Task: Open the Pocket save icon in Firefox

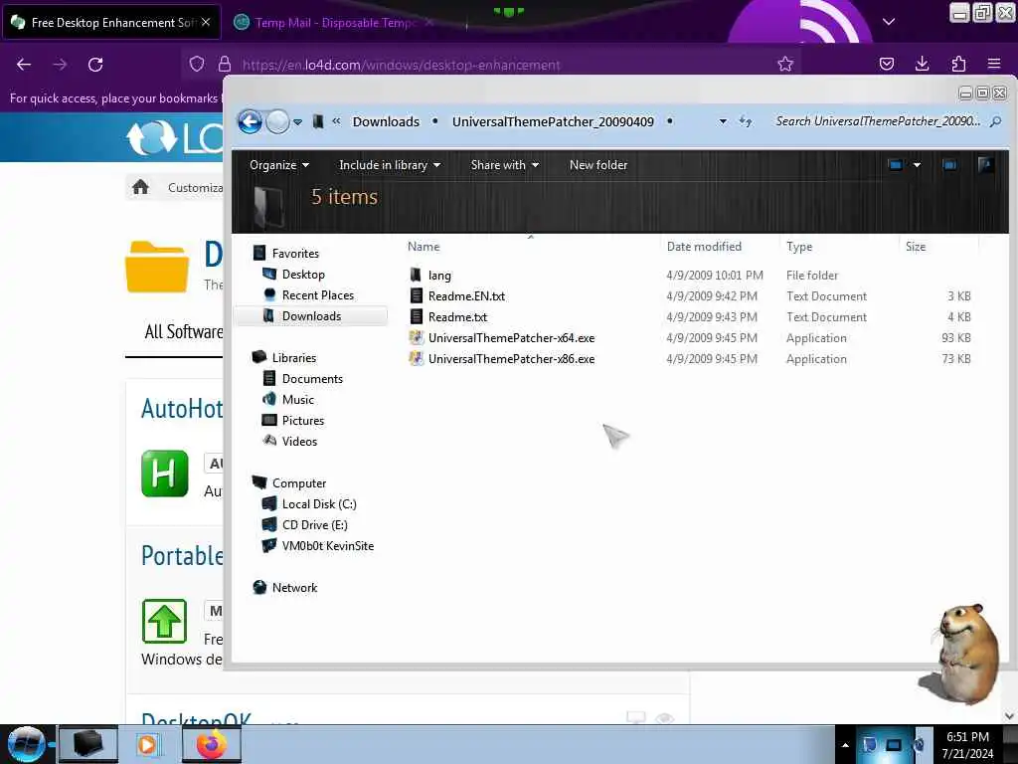Action: pos(886,64)
